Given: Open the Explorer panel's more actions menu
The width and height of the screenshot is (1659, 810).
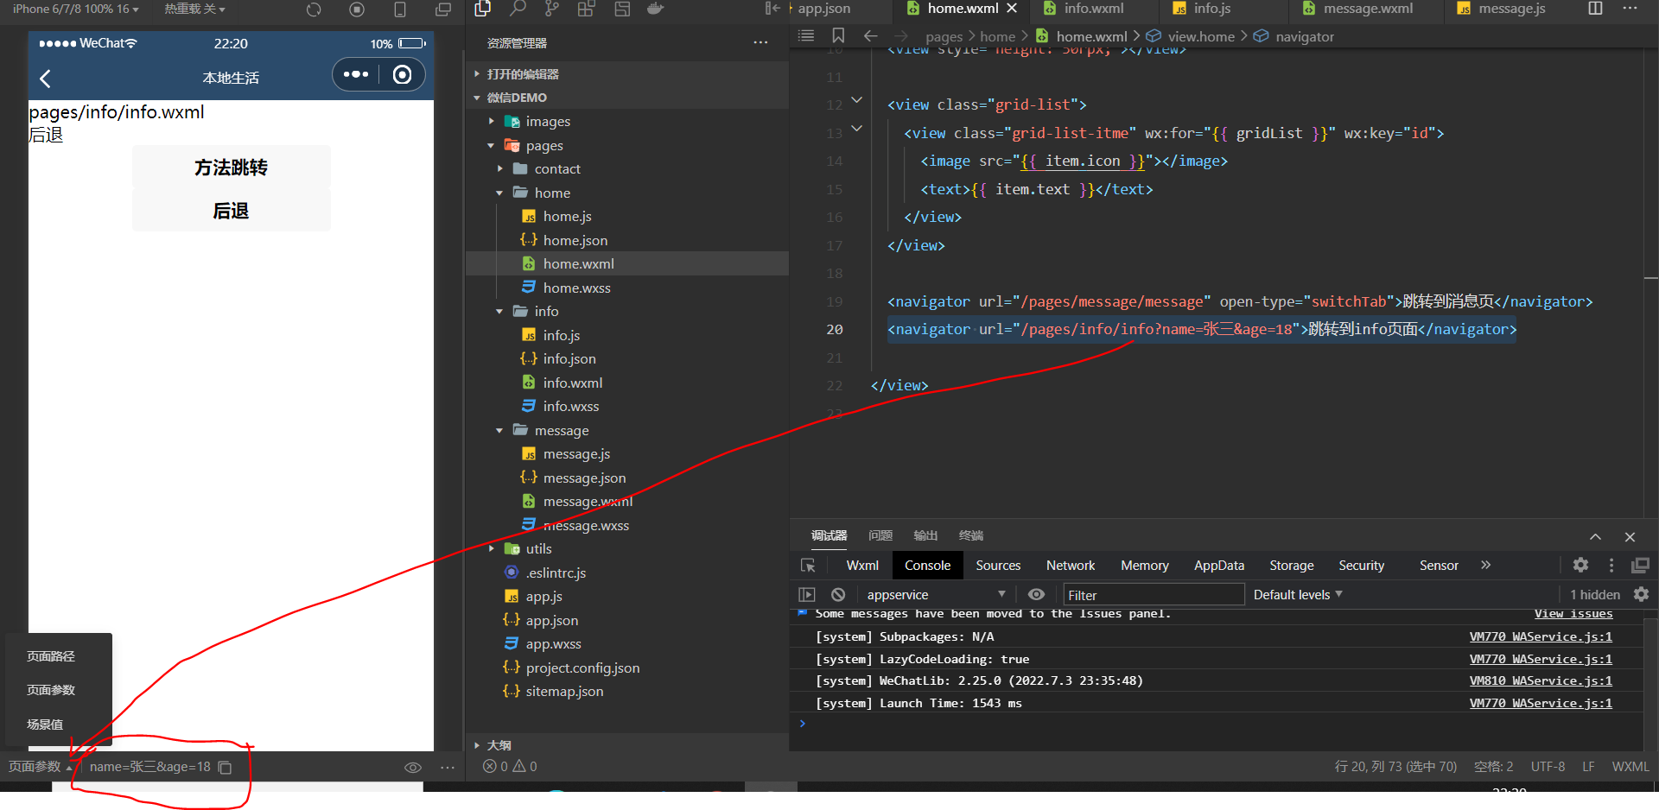Looking at the screenshot, I should click(760, 42).
